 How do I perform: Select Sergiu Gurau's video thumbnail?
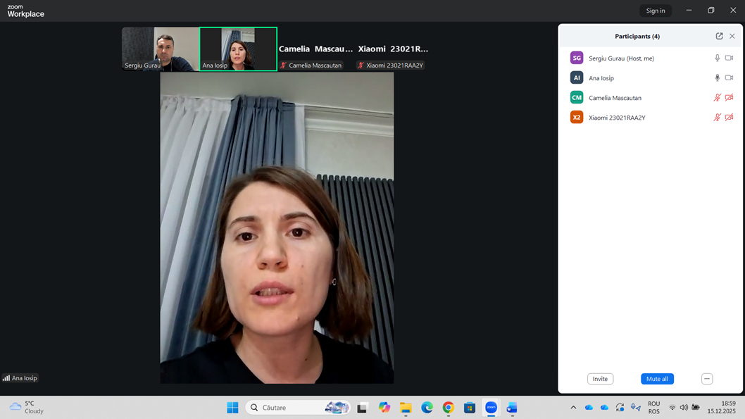tap(161, 49)
